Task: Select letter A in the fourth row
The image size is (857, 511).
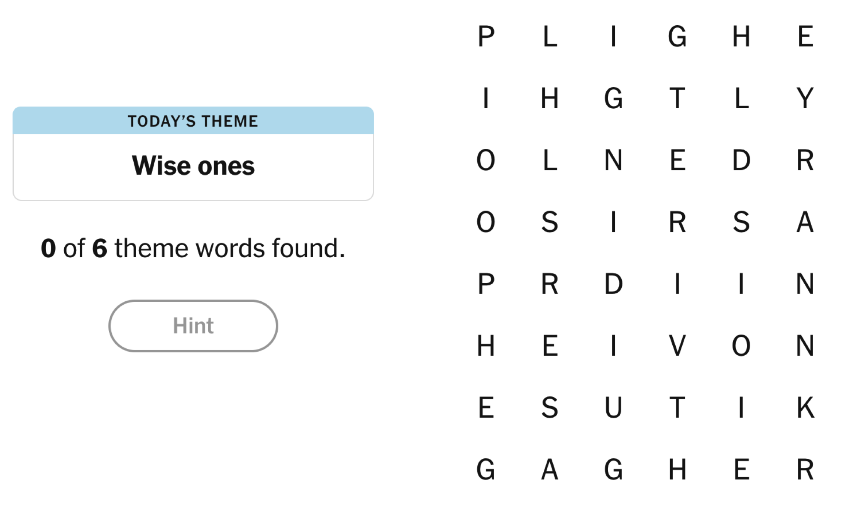Action: coord(805,222)
